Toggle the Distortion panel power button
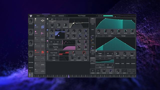Viewport: 160px width, 90px height. tap(47, 52)
